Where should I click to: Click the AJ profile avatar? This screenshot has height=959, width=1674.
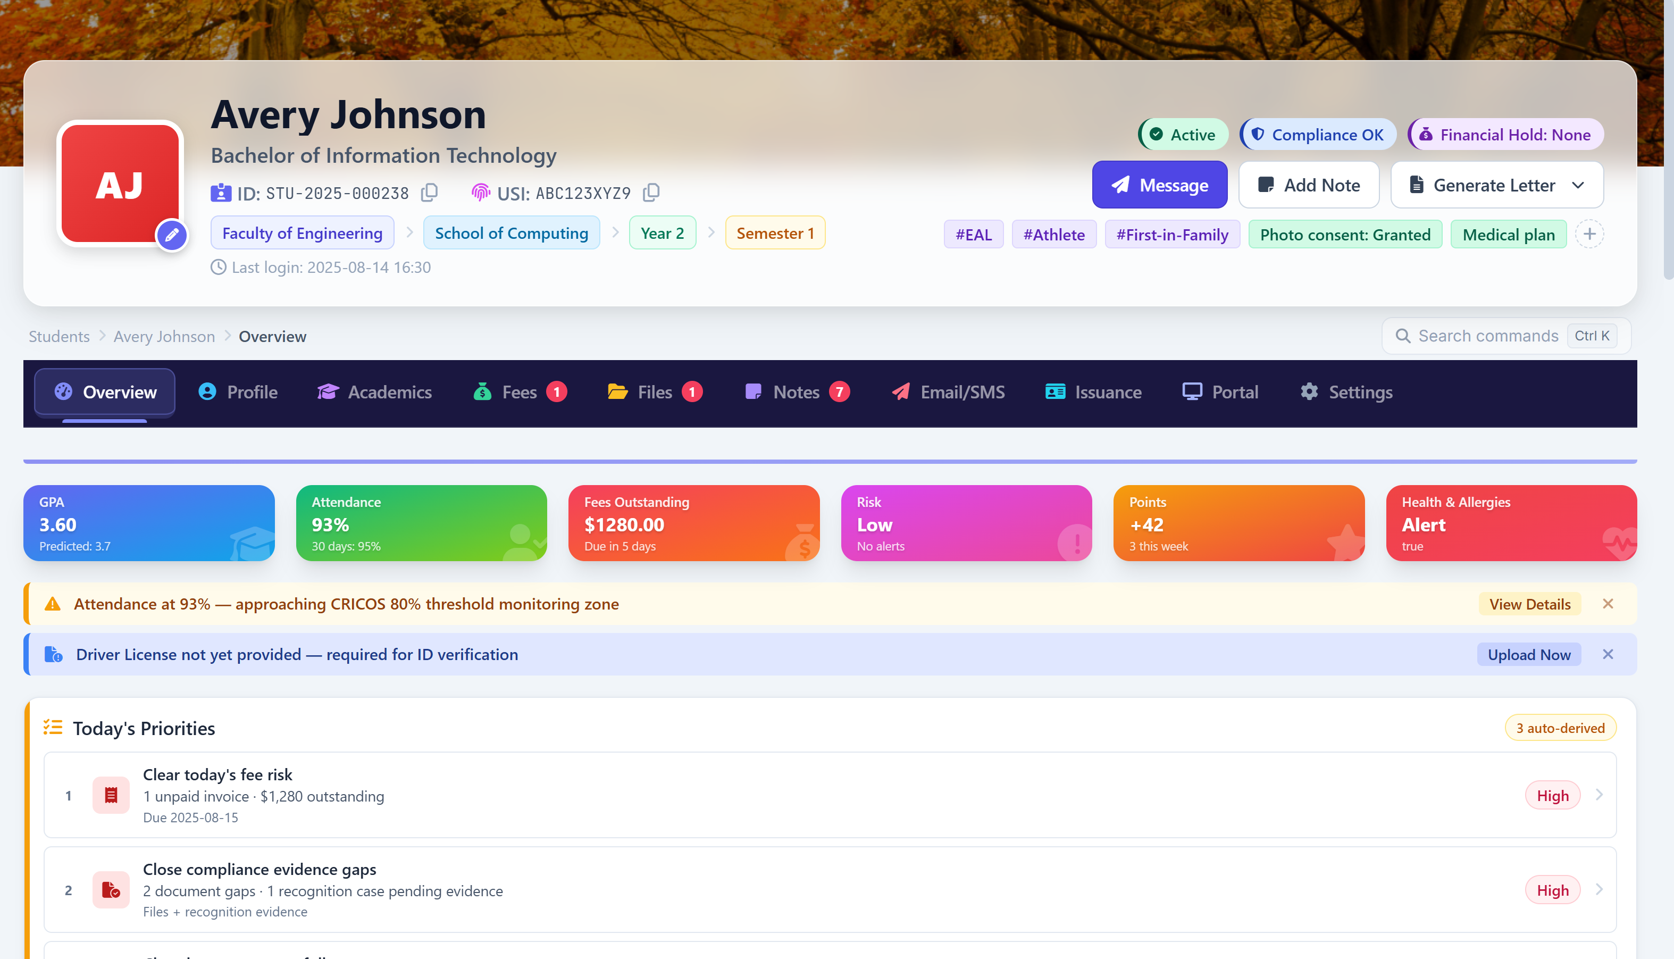click(x=120, y=184)
